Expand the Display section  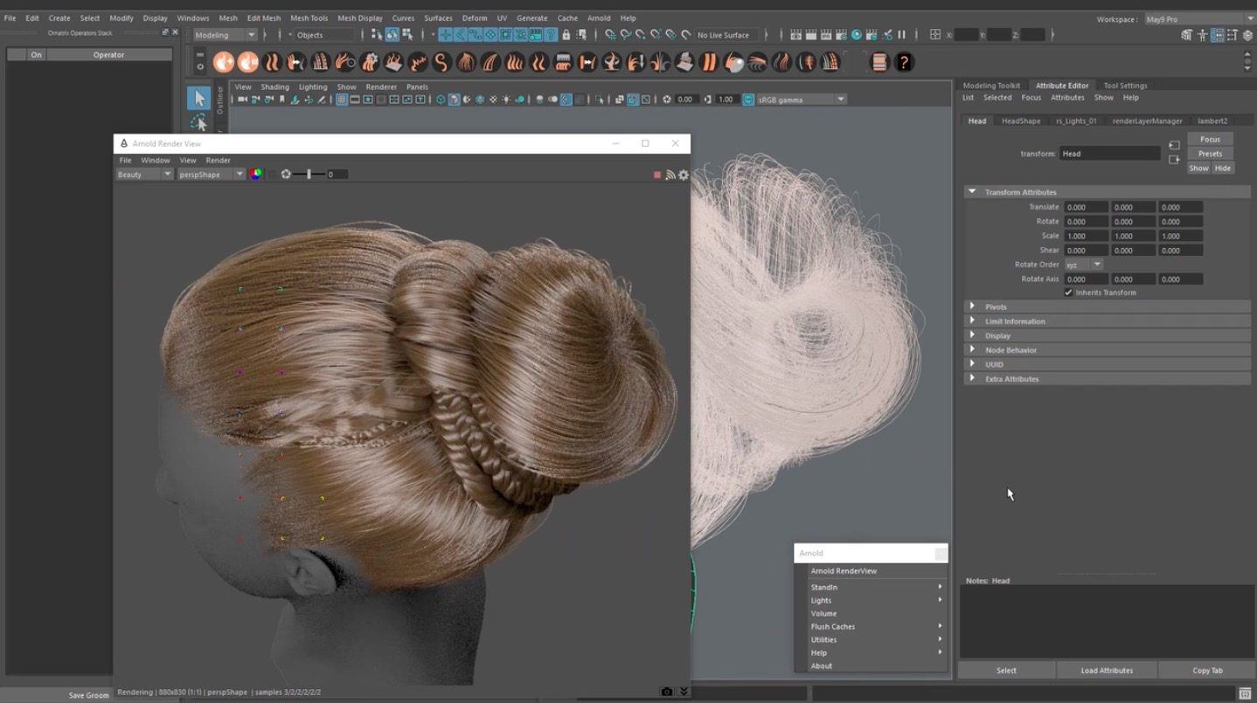[1107, 335]
